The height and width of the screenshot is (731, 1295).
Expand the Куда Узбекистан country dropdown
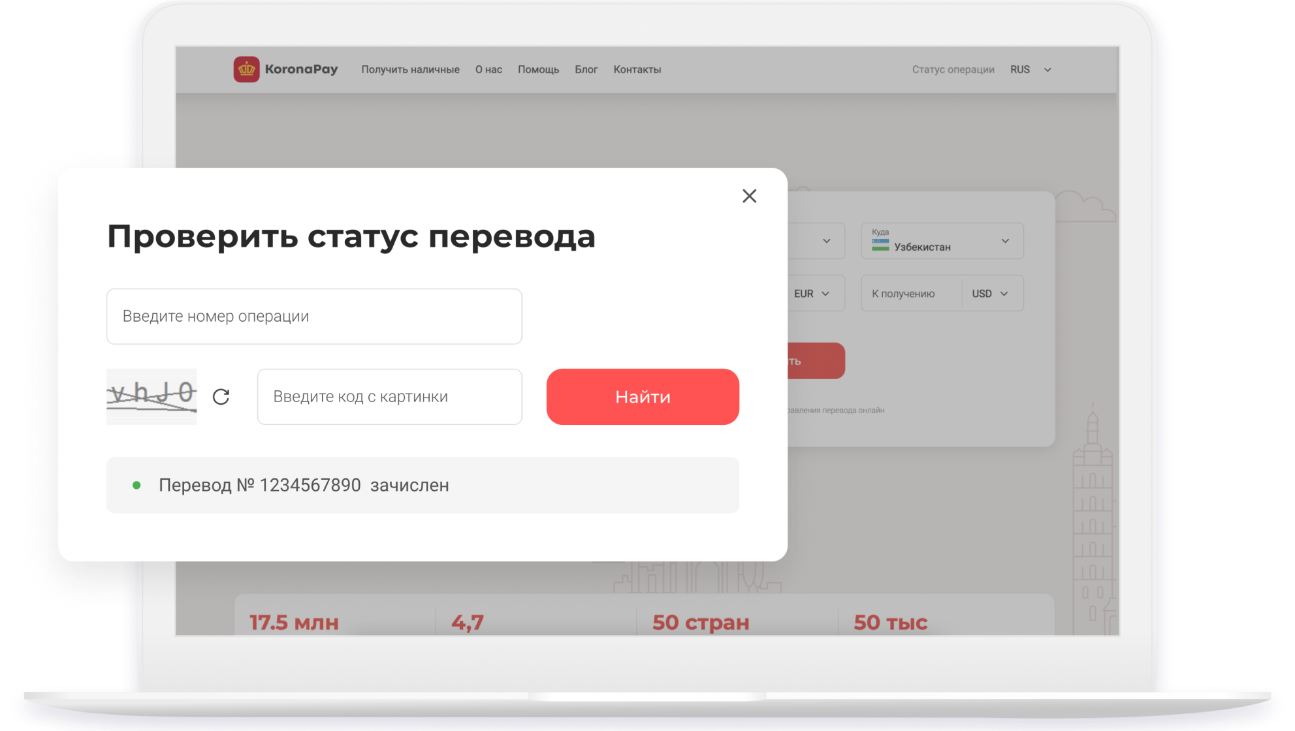(942, 241)
